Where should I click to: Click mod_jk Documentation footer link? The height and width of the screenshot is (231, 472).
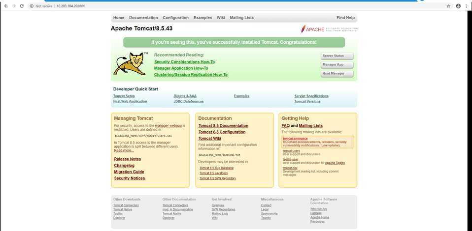pyautogui.click(x=177, y=210)
